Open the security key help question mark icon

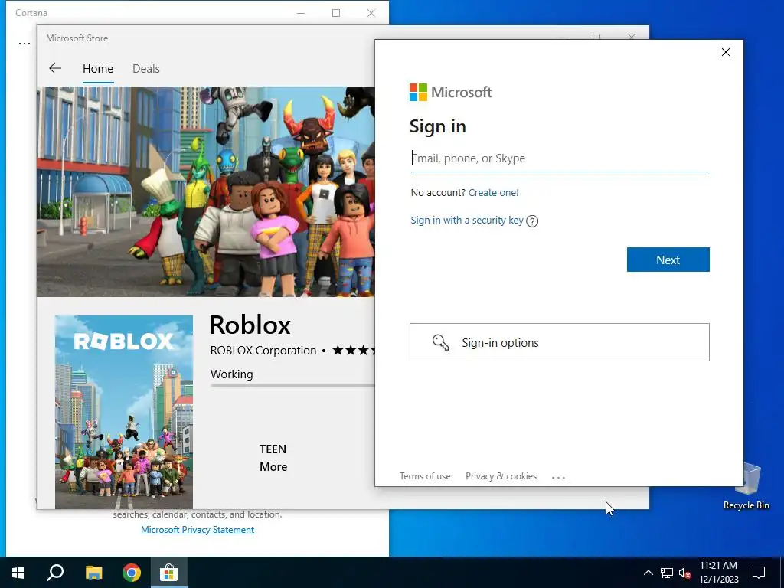click(533, 221)
